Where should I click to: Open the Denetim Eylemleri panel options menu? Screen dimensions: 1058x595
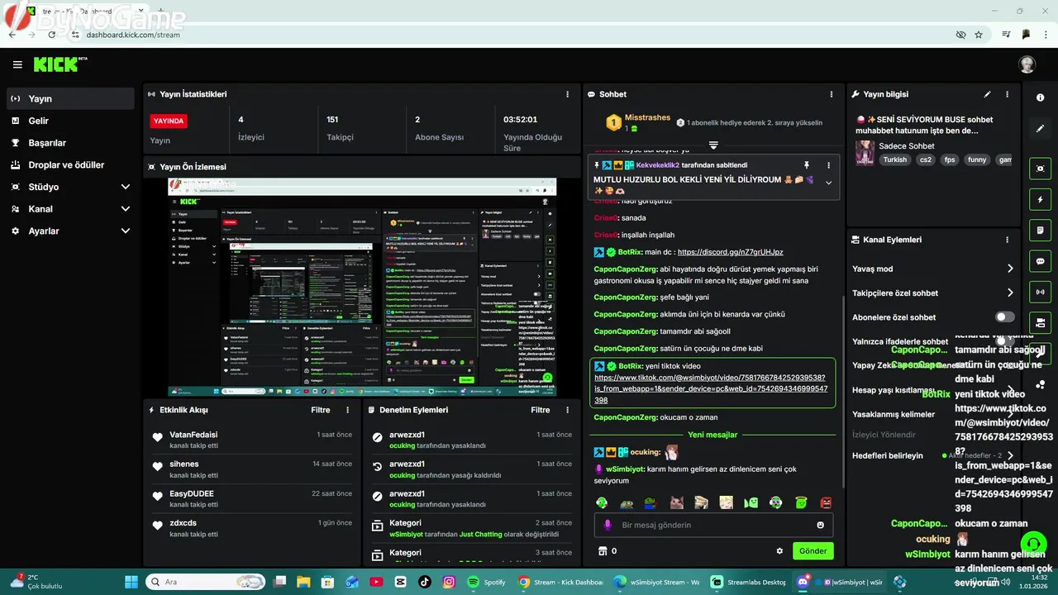click(x=567, y=410)
